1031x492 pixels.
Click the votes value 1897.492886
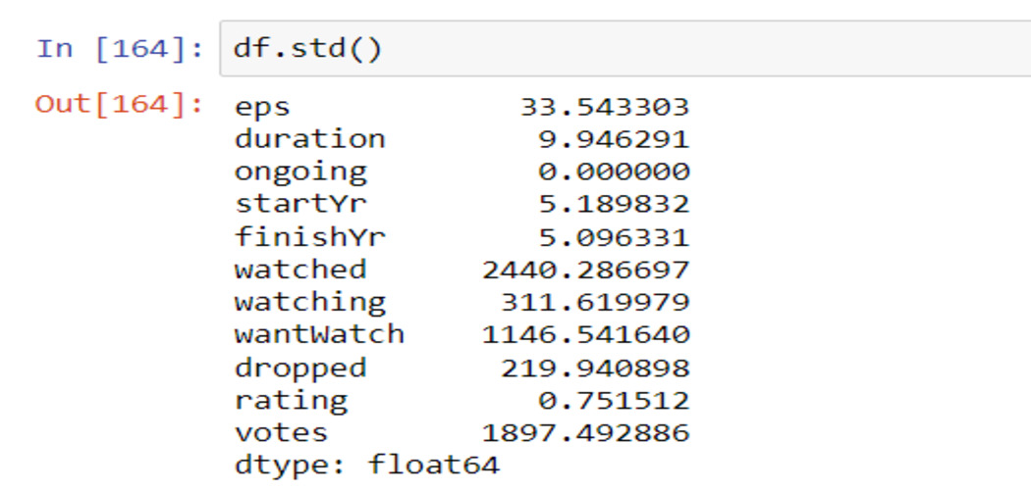pos(585,433)
